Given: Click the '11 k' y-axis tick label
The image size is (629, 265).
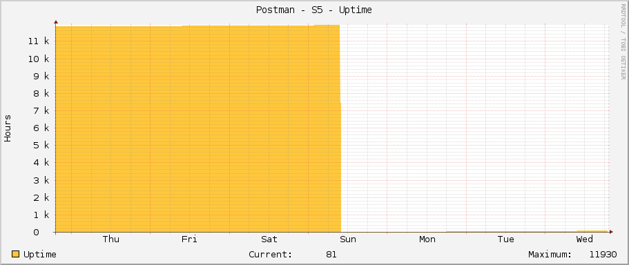Looking at the screenshot, I should click(x=39, y=41).
